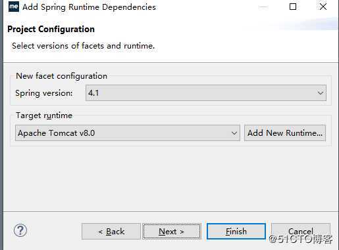Click the 'Project Configuration' heading
The height and width of the screenshot is (250, 339).
tap(51, 30)
